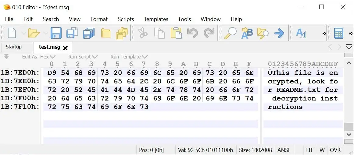Click the Paste clipboard icon
354x155 pixels.
coord(176,33)
